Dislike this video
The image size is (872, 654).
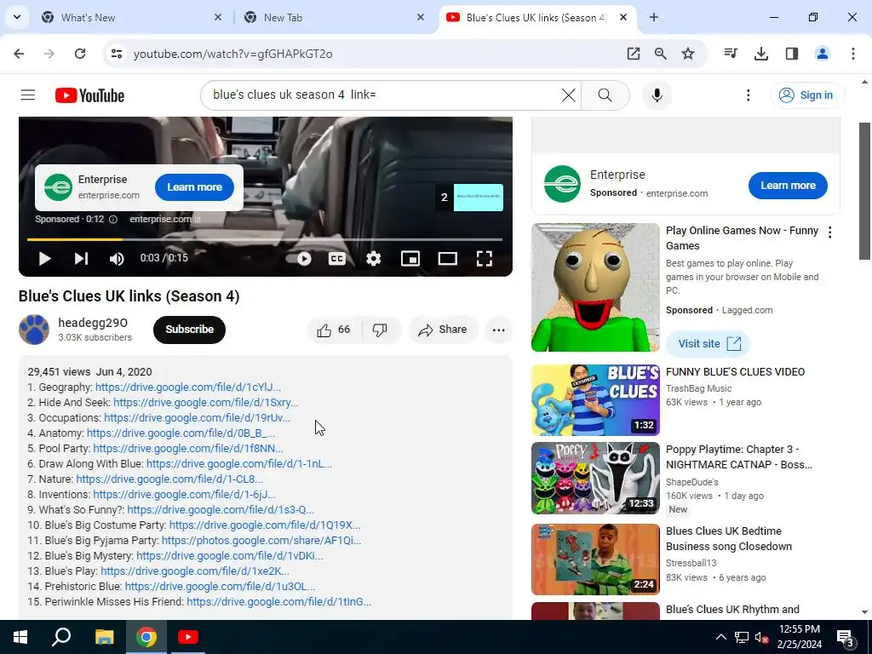[x=381, y=330]
